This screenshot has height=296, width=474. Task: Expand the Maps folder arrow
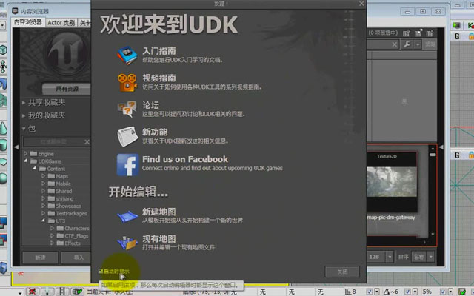[43, 176]
